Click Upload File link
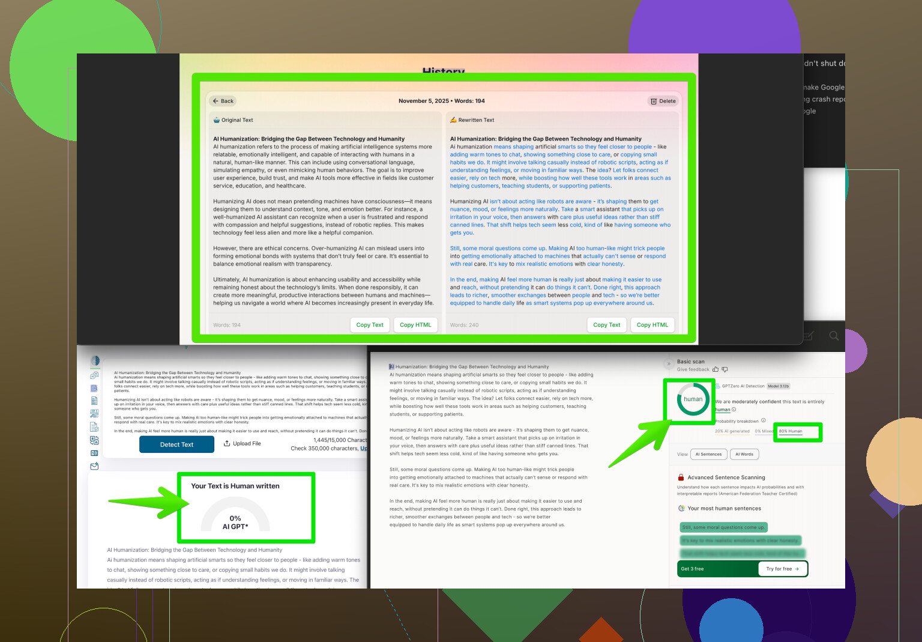922x642 pixels. (x=243, y=444)
